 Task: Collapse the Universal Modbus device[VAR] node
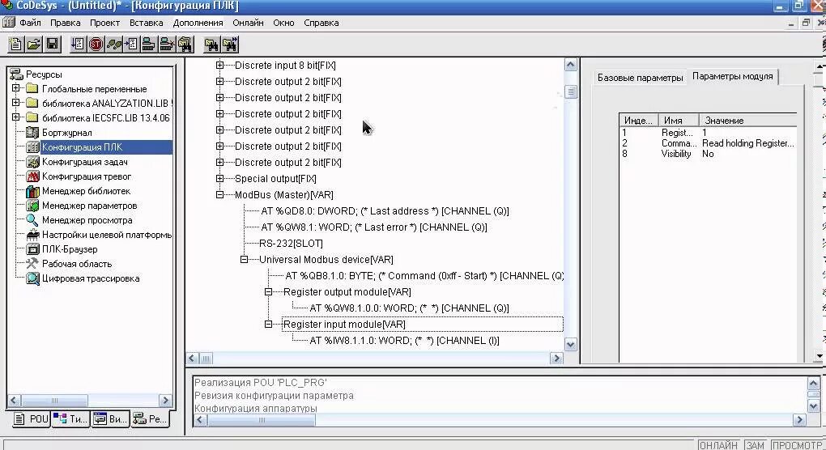point(244,260)
